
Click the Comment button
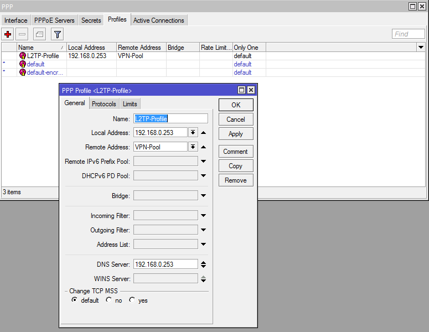click(x=236, y=152)
